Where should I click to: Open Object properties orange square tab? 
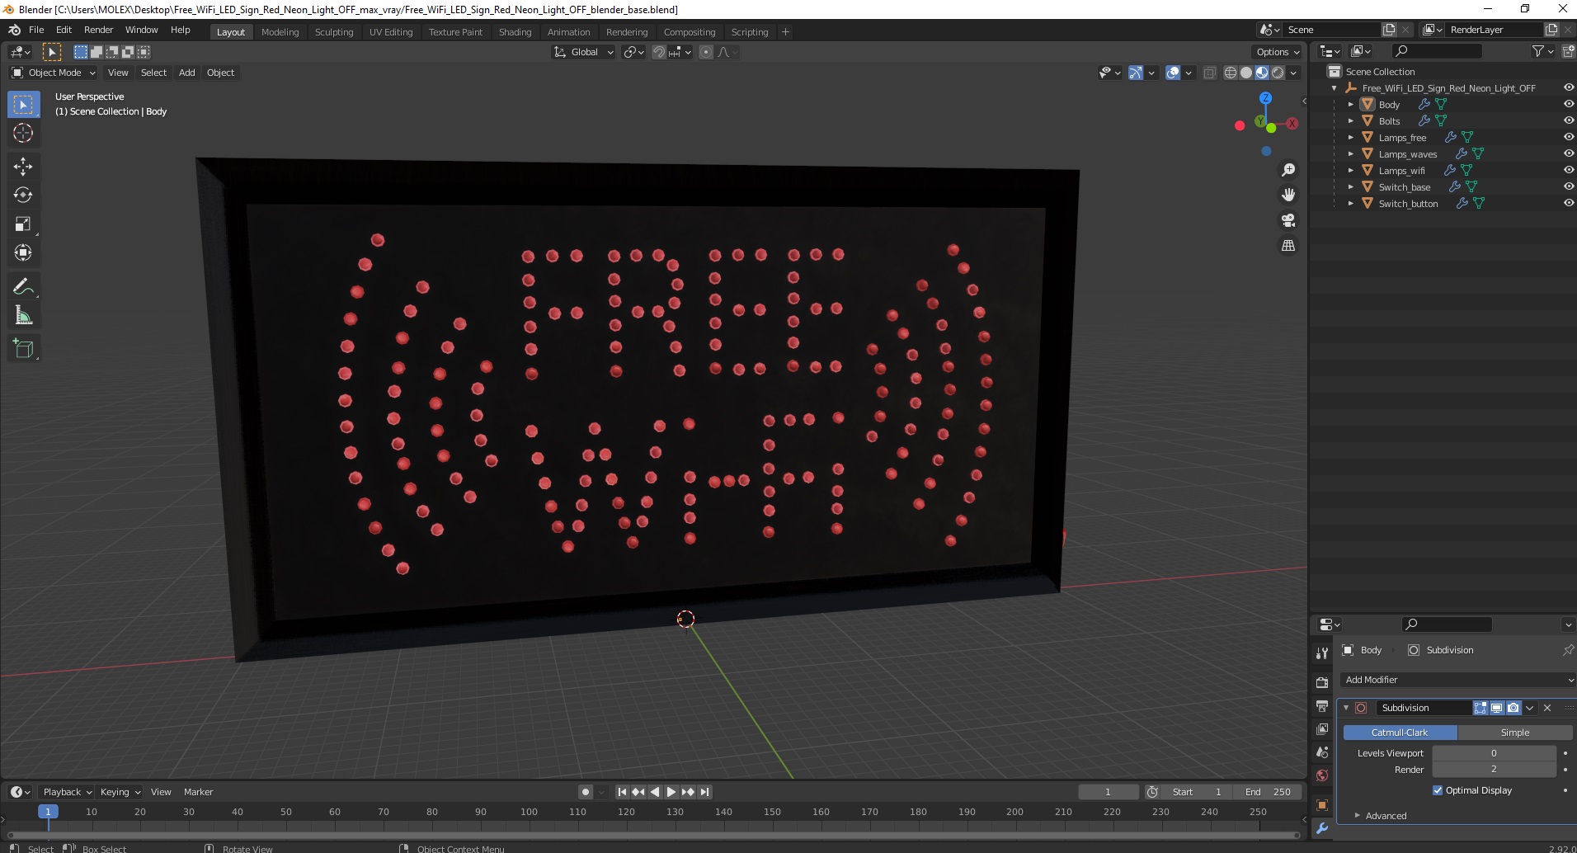coord(1322,805)
